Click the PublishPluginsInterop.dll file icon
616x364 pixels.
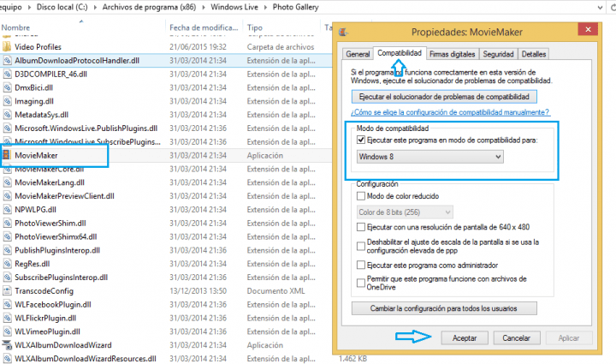pyautogui.click(x=7, y=250)
